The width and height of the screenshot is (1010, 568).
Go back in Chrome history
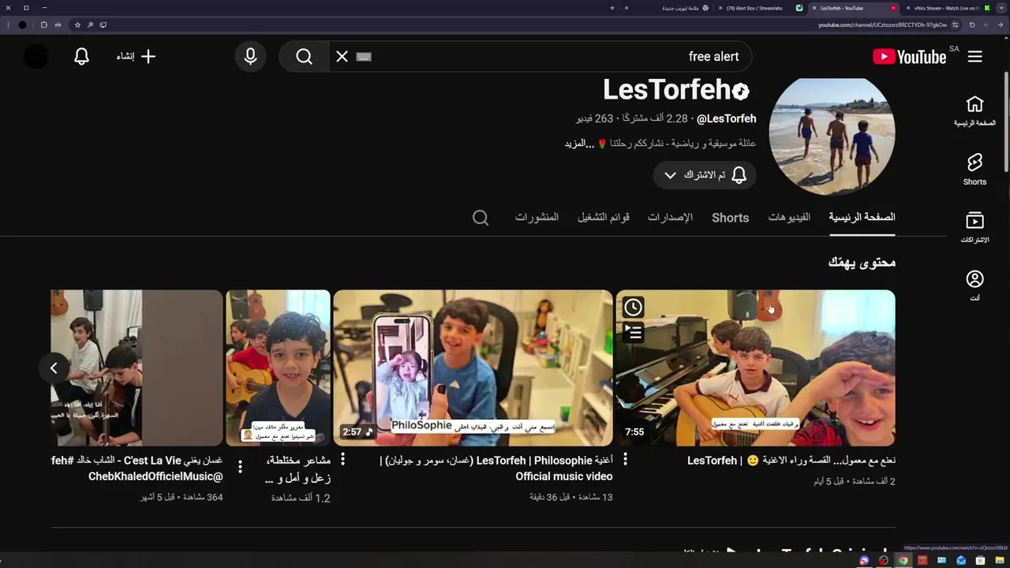[1001, 24]
